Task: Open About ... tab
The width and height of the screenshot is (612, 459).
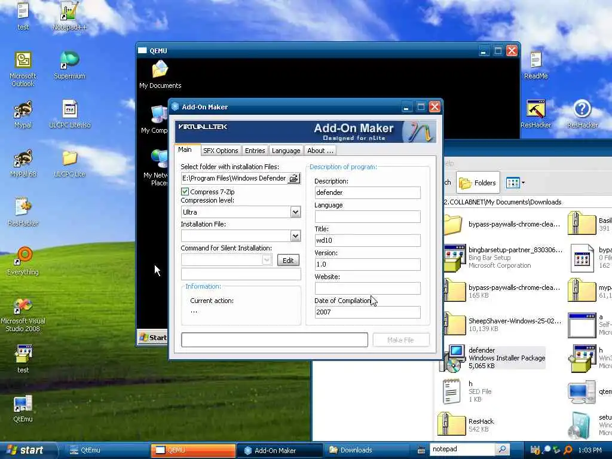Action: [320, 151]
